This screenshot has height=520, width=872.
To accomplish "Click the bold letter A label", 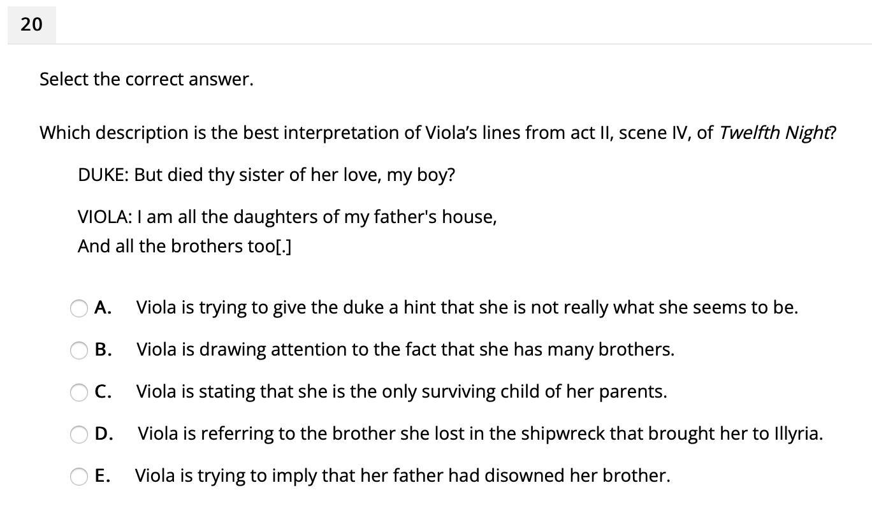I will coord(103,307).
